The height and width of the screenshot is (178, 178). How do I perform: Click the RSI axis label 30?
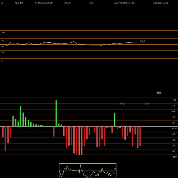point(2,52)
